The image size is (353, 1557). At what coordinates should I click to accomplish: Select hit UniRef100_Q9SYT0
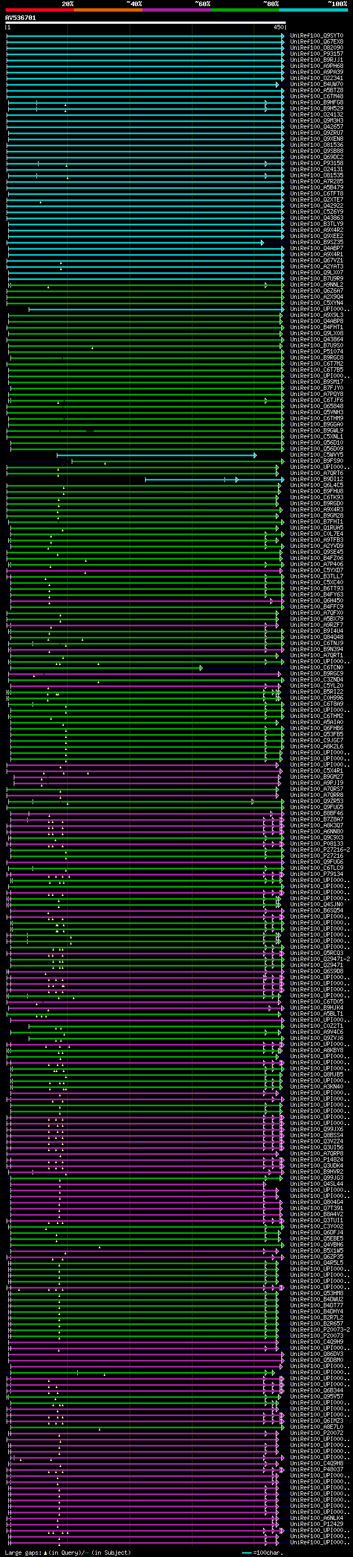(x=316, y=36)
